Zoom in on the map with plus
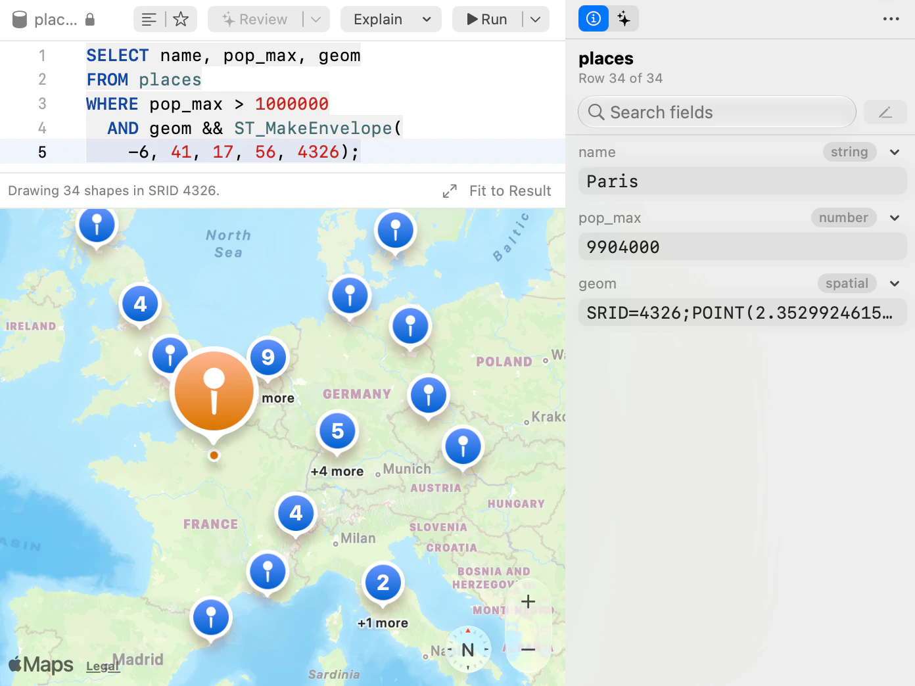The width and height of the screenshot is (915, 686). tap(528, 601)
